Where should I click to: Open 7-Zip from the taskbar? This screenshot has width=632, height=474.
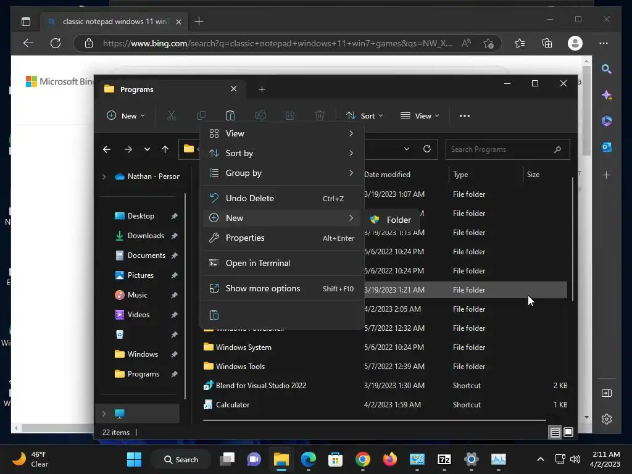click(x=444, y=459)
